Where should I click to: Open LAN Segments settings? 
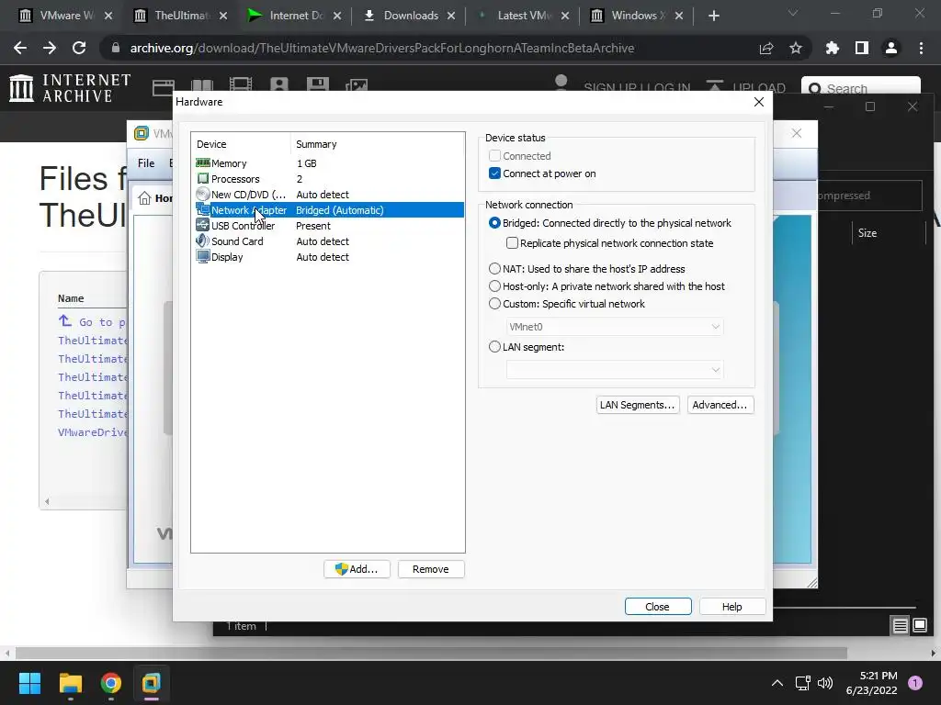[x=638, y=405]
